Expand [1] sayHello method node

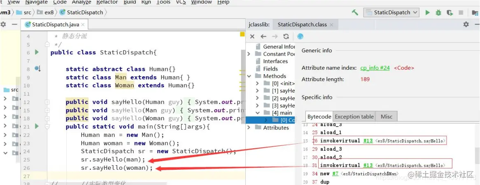257,91
